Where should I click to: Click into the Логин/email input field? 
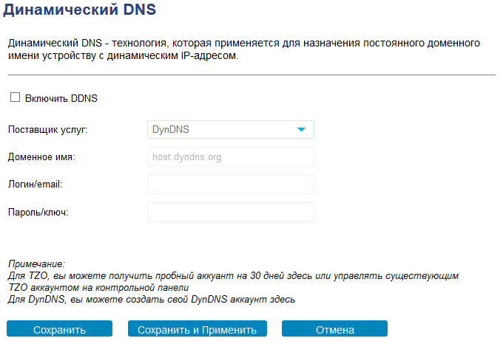click(230, 184)
